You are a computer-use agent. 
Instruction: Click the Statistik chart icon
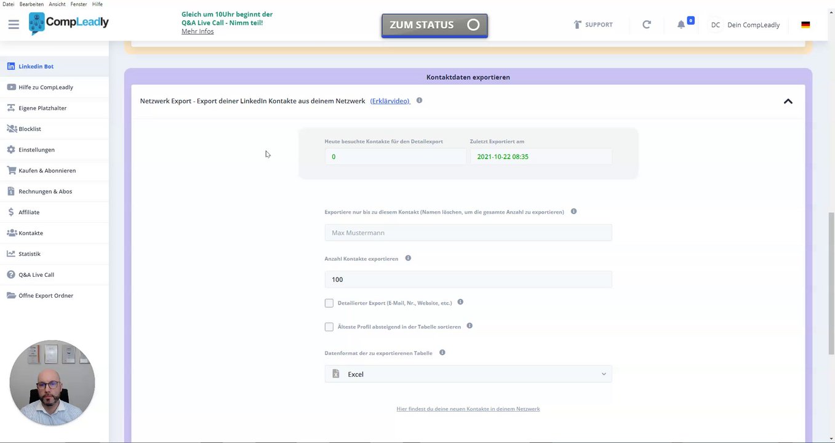coord(11,253)
